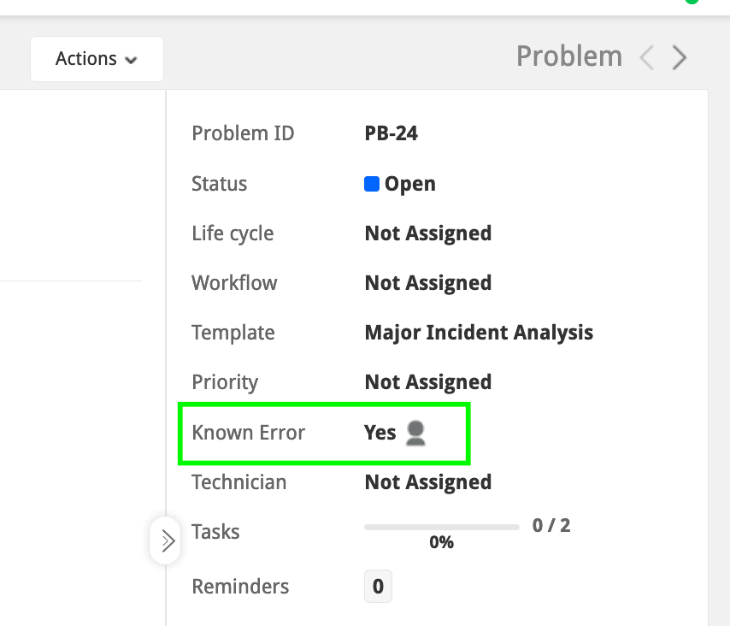Click the Workflow Not Assigned value

click(427, 283)
